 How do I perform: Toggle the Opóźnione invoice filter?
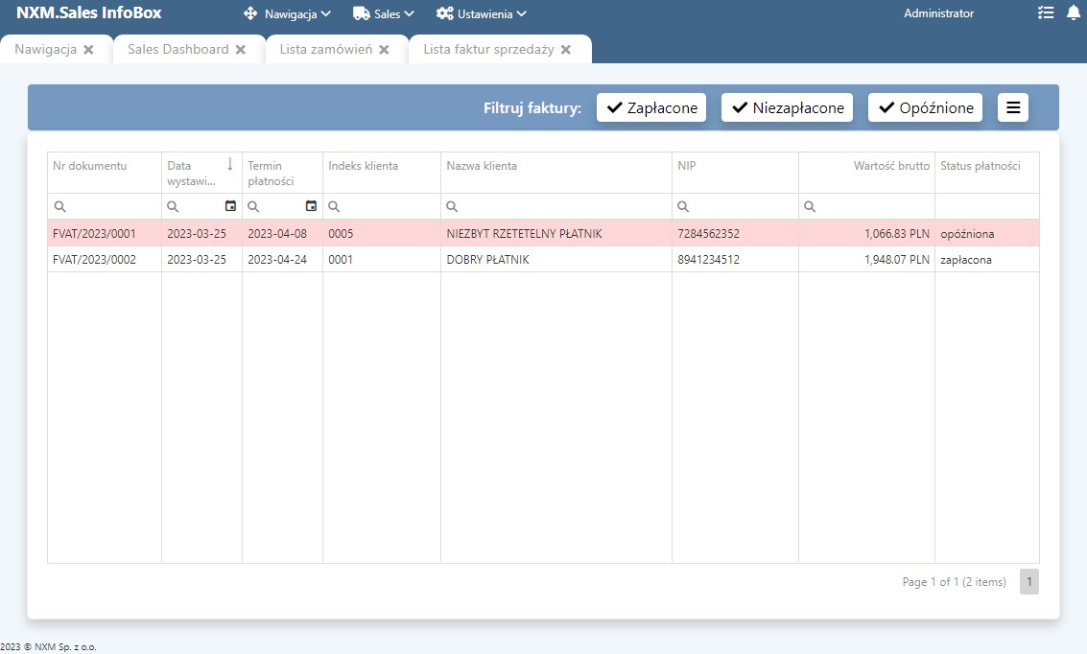(925, 107)
